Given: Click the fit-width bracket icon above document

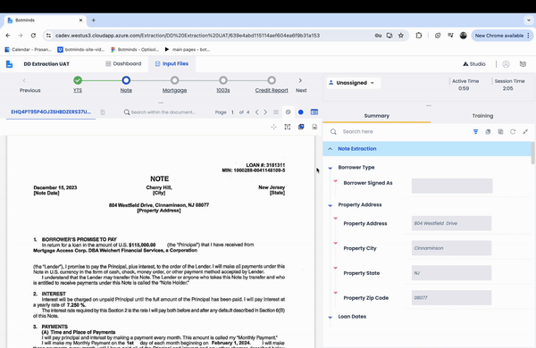Looking at the screenshot, I should [x=287, y=127].
